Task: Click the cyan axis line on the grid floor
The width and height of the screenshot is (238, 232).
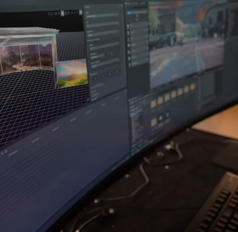Action: pos(13,92)
